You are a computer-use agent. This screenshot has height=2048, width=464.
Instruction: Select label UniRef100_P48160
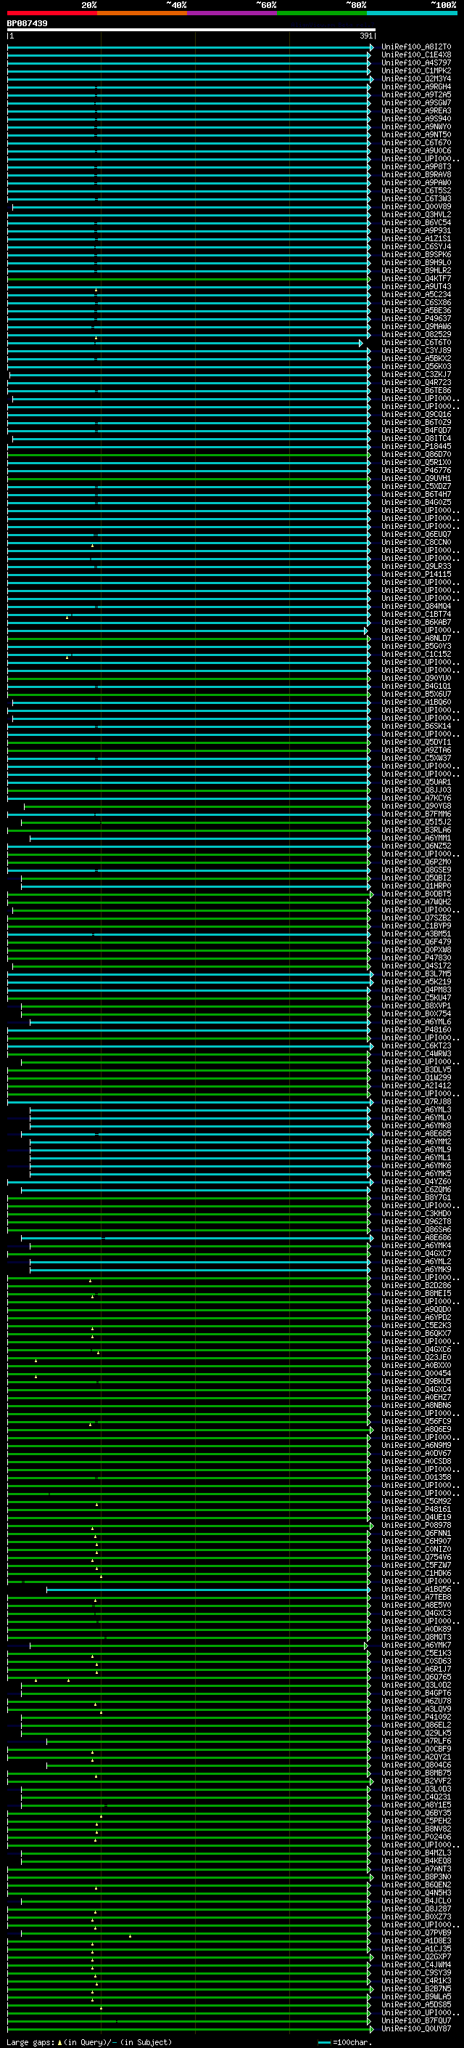click(x=416, y=1029)
